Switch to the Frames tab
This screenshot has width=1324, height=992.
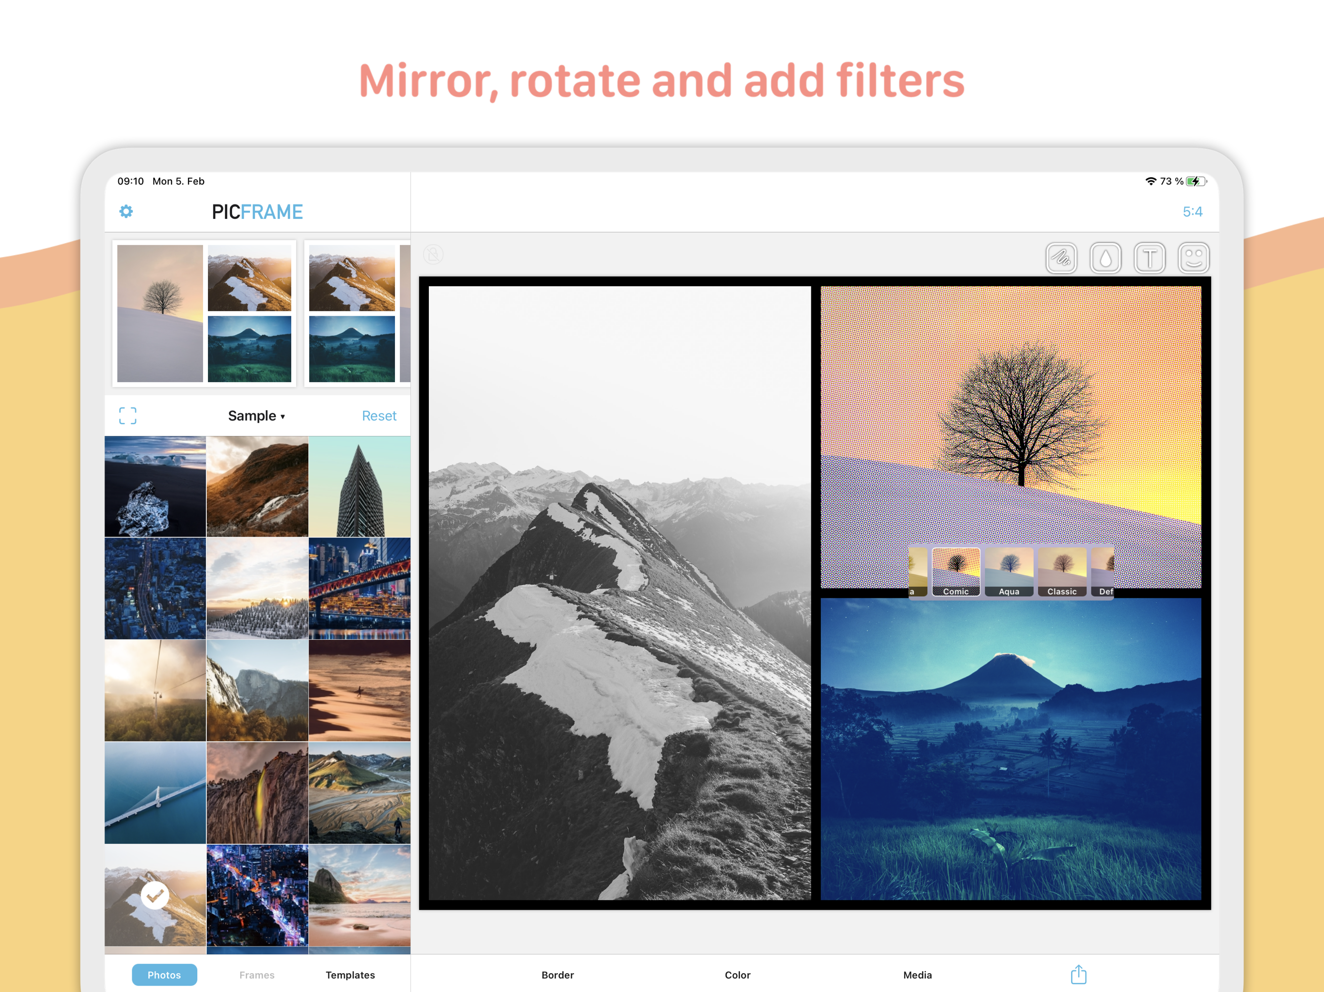pyautogui.click(x=257, y=975)
